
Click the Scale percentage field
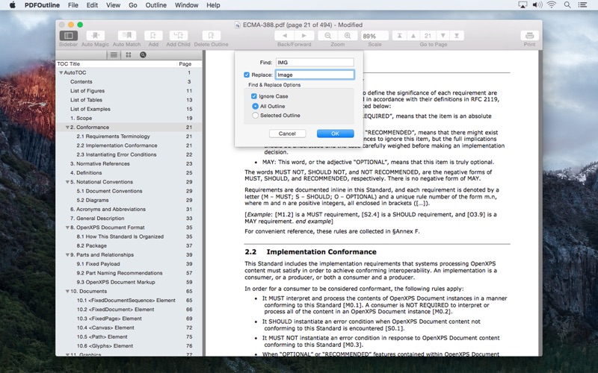(x=374, y=36)
